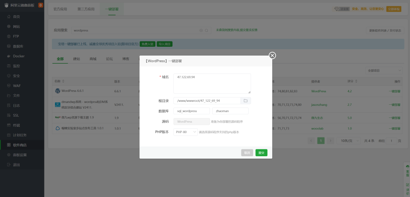Open the 10条/页 page size dropdown
Viewport: 410px width, 197px height.
pyautogui.click(x=349, y=141)
